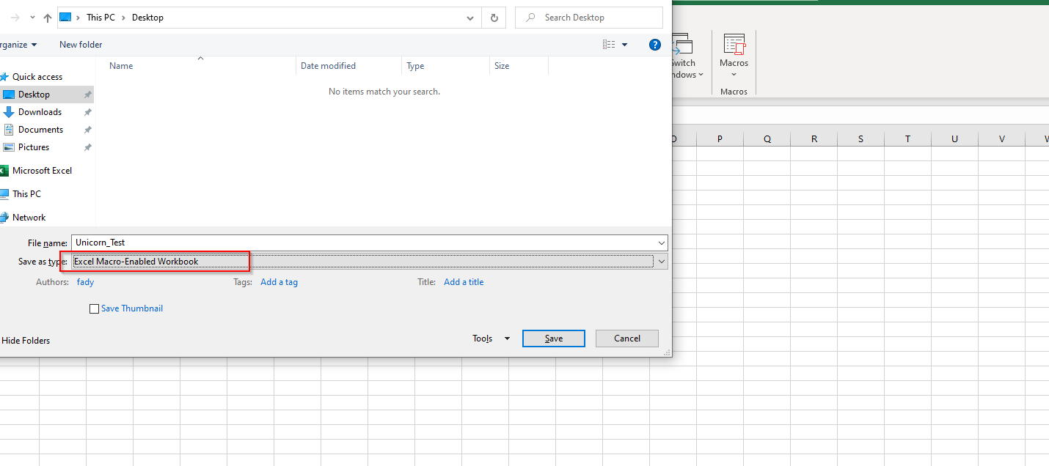Click the Add a tag link

[x=279, y=282]
